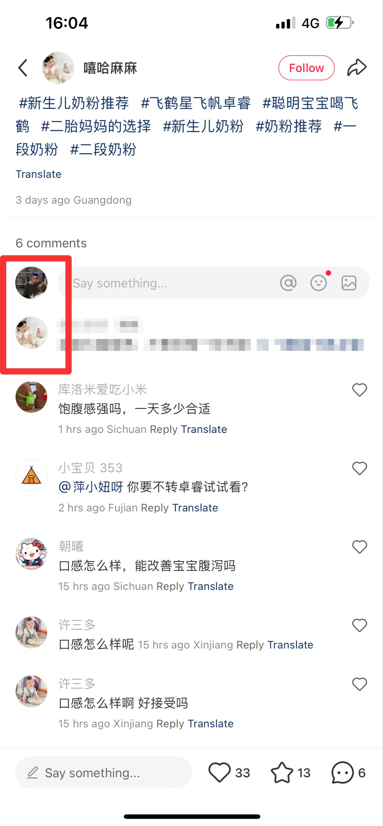383x826 pixels.
Task: Save the post with the star icon
Action: [x=282, y=772]
